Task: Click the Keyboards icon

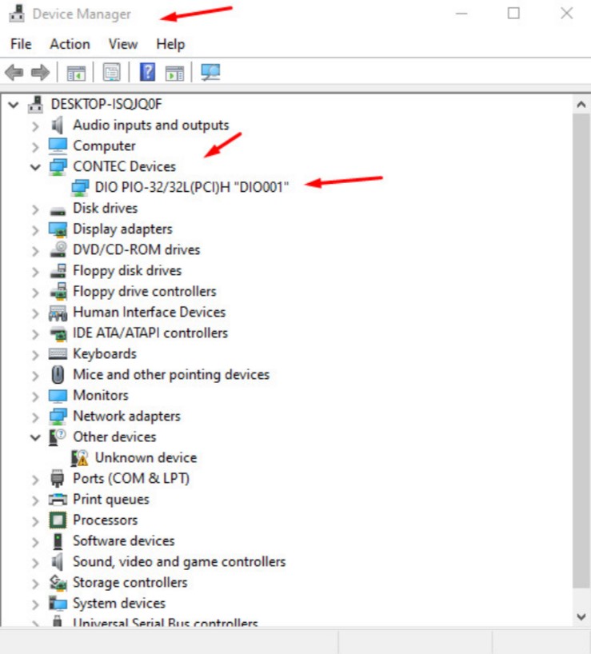Action: (x=58, y=354)
